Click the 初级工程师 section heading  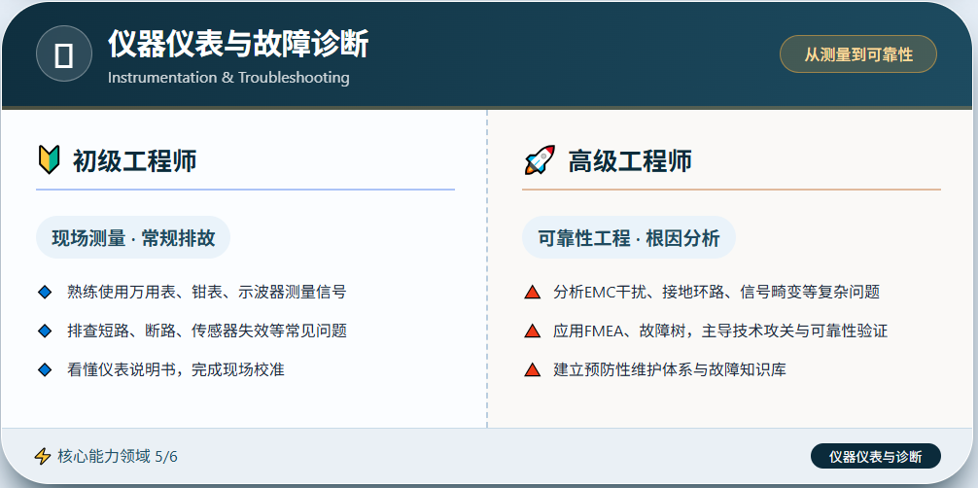click(135, 161)
